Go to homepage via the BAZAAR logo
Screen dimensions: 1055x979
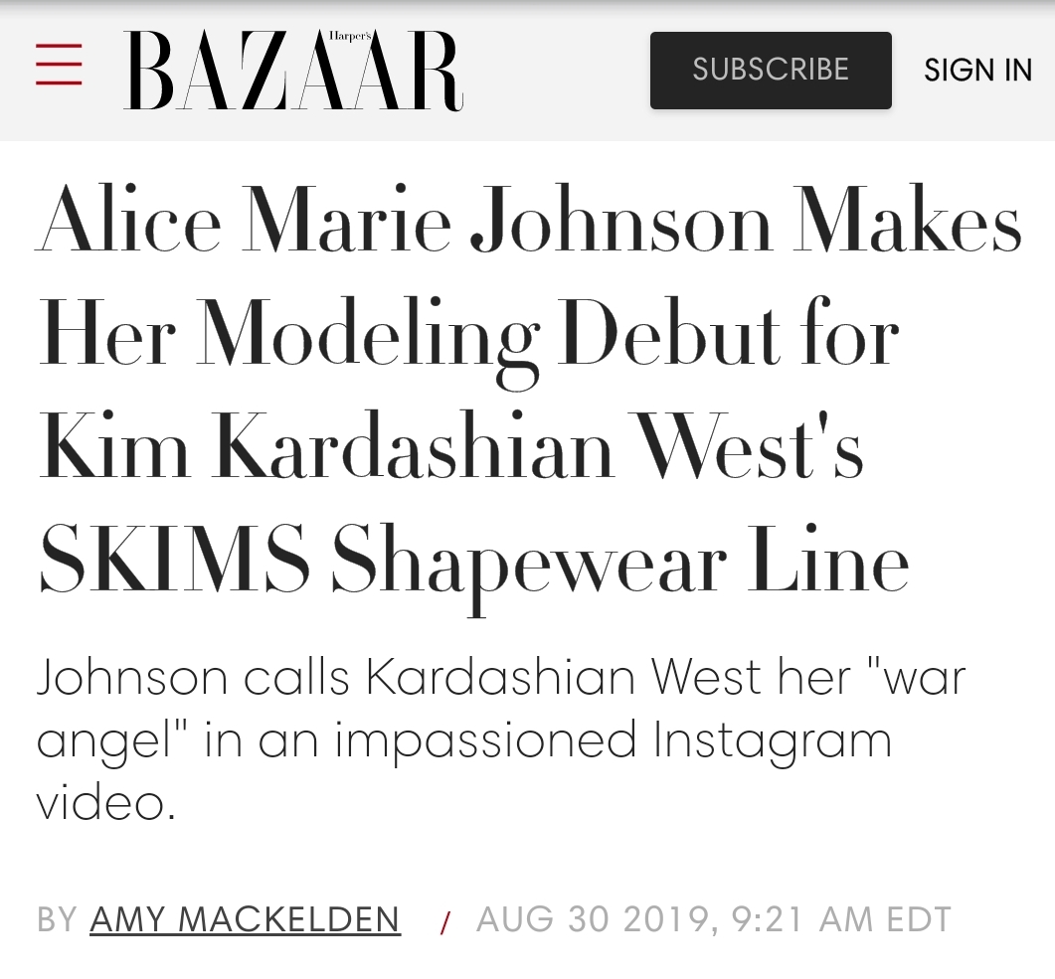(293, 70)
